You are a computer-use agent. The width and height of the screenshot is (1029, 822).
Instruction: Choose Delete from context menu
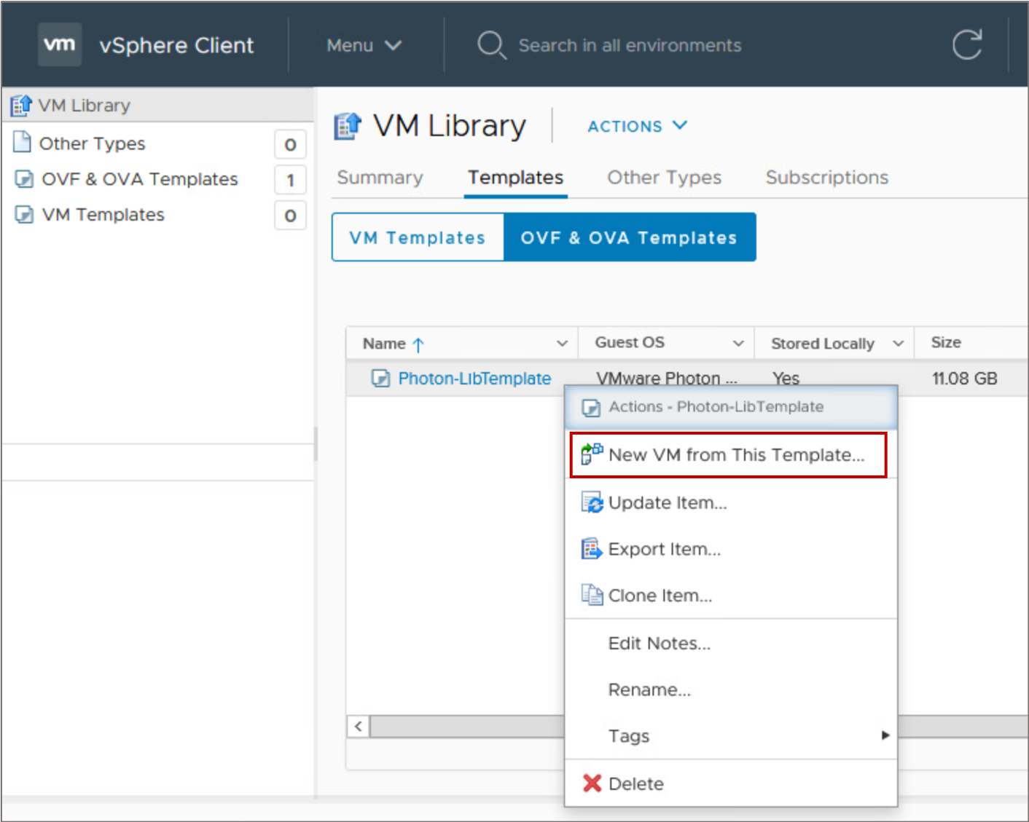point(731,784)
